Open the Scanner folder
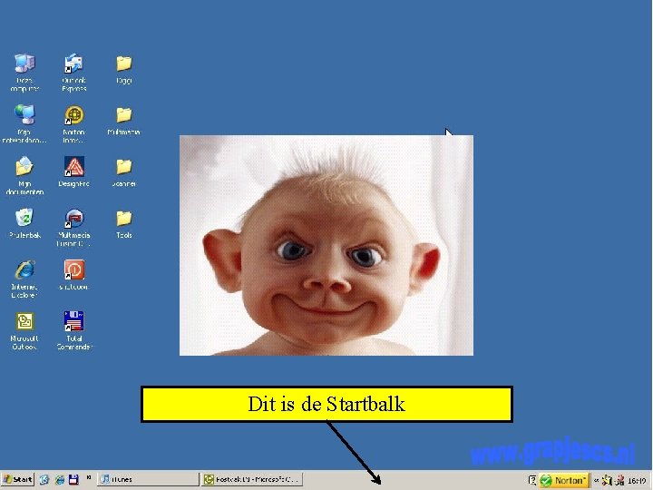 pyautogui.click(x=123, y=171)
